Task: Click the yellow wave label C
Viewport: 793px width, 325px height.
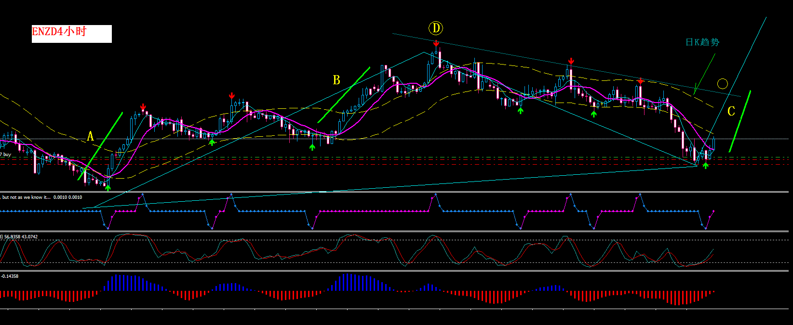Action: click(731, 112)
